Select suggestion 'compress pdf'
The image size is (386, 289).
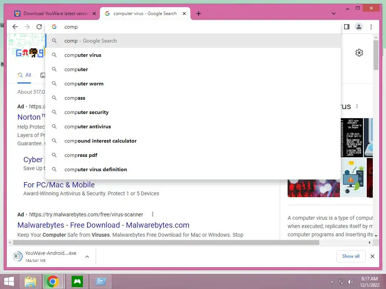(x=193, y=155)
